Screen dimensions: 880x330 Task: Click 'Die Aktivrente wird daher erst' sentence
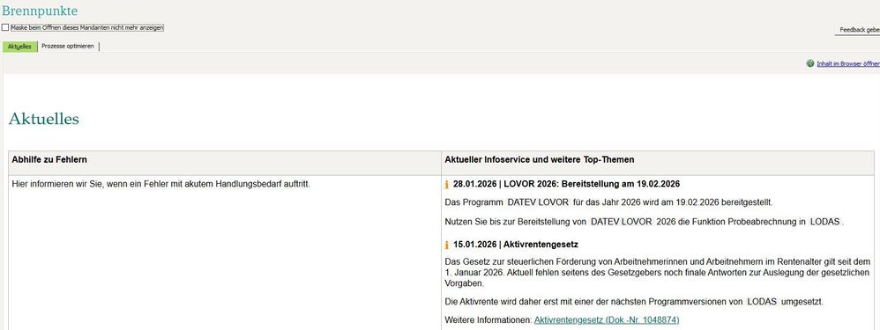click(x=634, y=302)
